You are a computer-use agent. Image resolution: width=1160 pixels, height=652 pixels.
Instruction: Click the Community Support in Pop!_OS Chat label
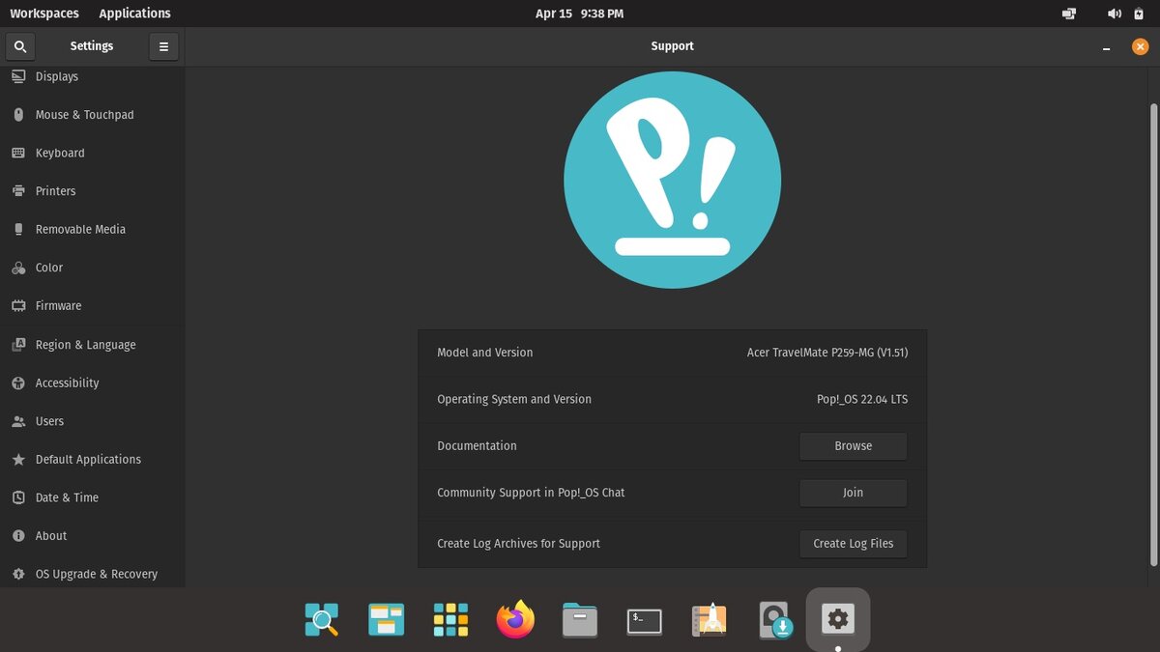531,493
